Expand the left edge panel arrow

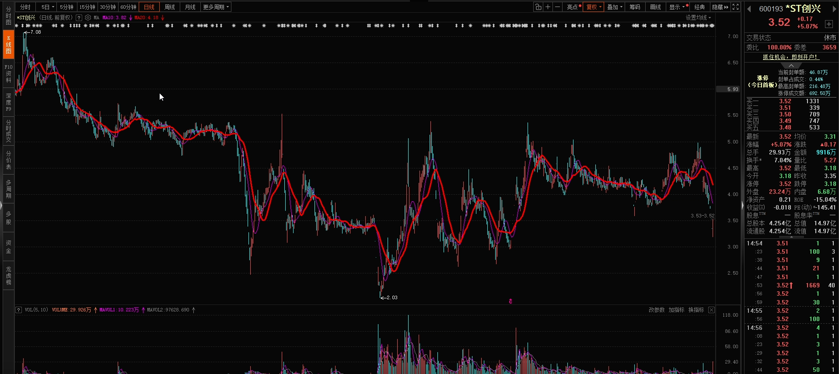pos(1,205)
